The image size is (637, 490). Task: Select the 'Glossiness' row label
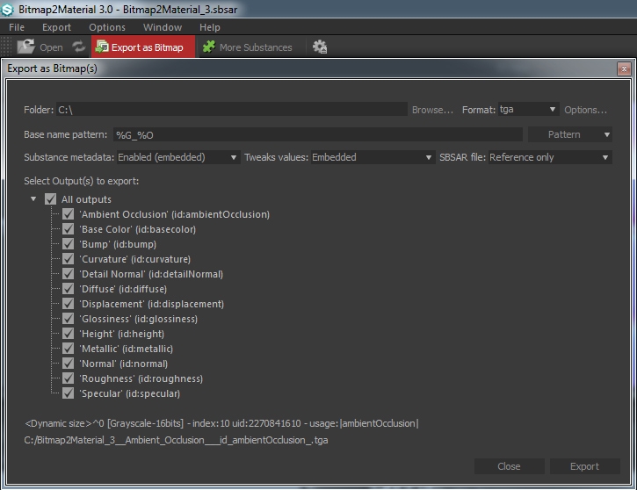139,319
